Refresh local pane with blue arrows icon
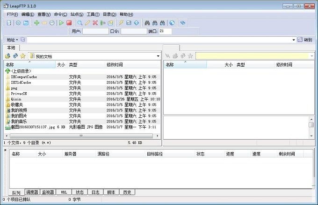 tap(15, 56)
